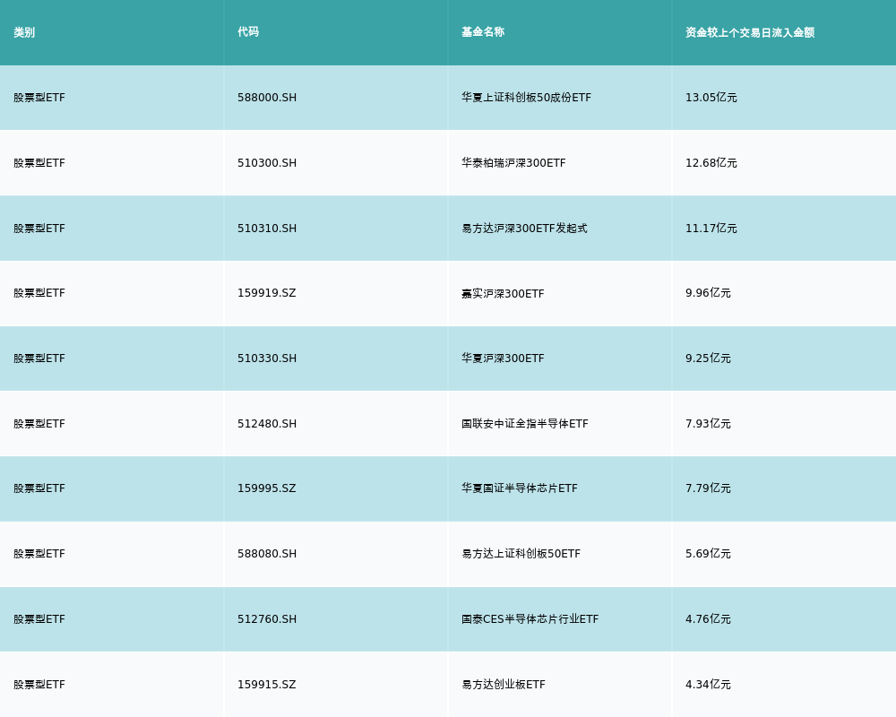
Task: Click the 12.68亿元 inflow amount
Action: pos(711,163)
